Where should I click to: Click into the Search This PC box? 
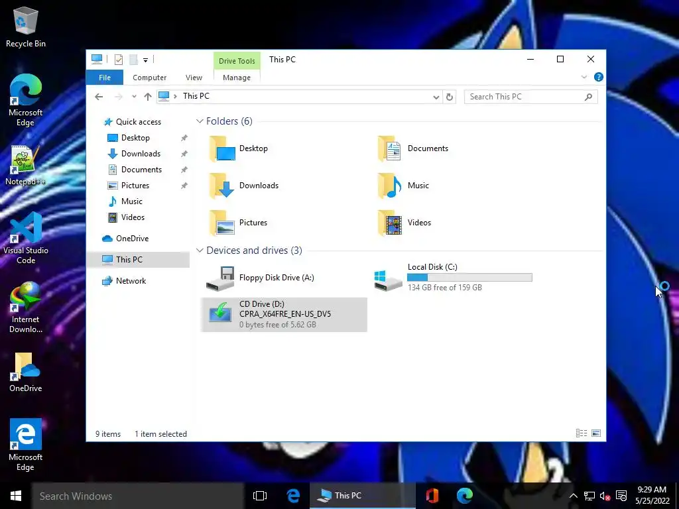click(530, 97)
